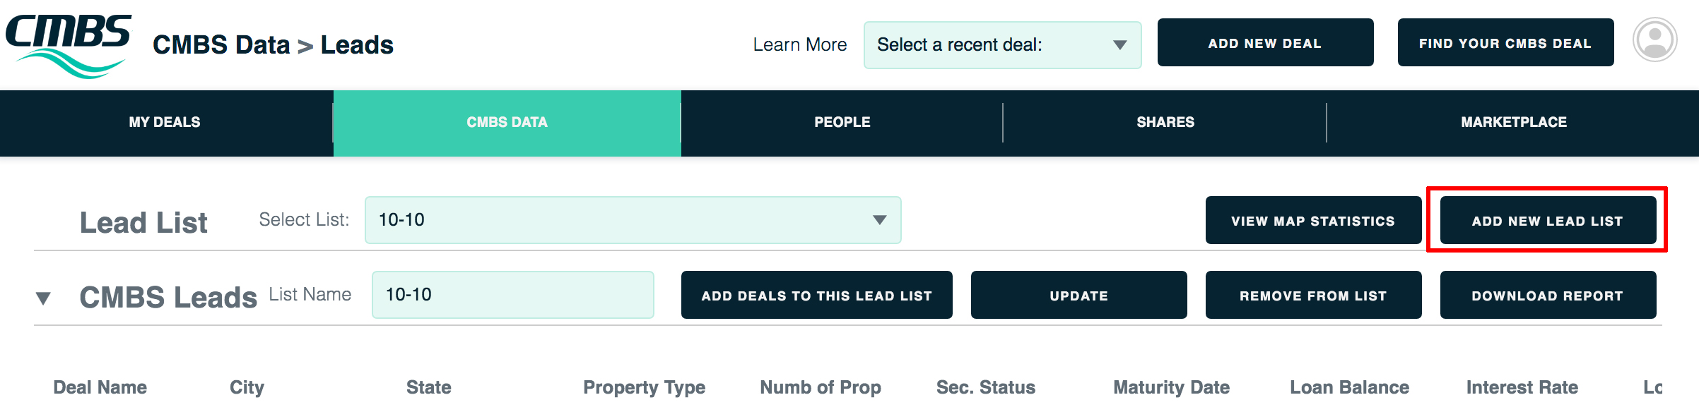Switch to the Marketplace tab
This screenshot has width=1699, height=419.
point(1513,123)
